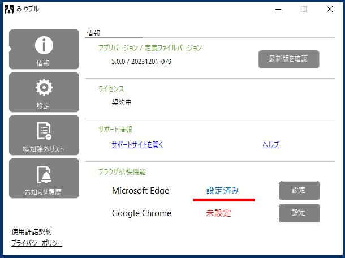Open the 使用許諾契約 link
The height and width of the screenshot is (258, 345).
32,231
